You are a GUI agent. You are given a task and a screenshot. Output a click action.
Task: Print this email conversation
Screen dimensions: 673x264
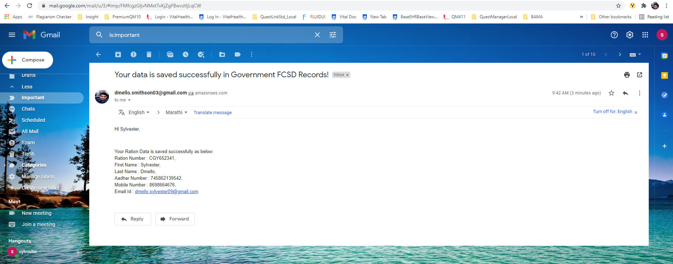tap(627, 75)
